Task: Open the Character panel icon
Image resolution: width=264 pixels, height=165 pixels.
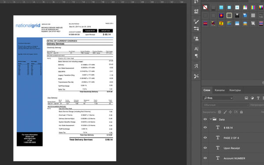Action: [196, 49]
